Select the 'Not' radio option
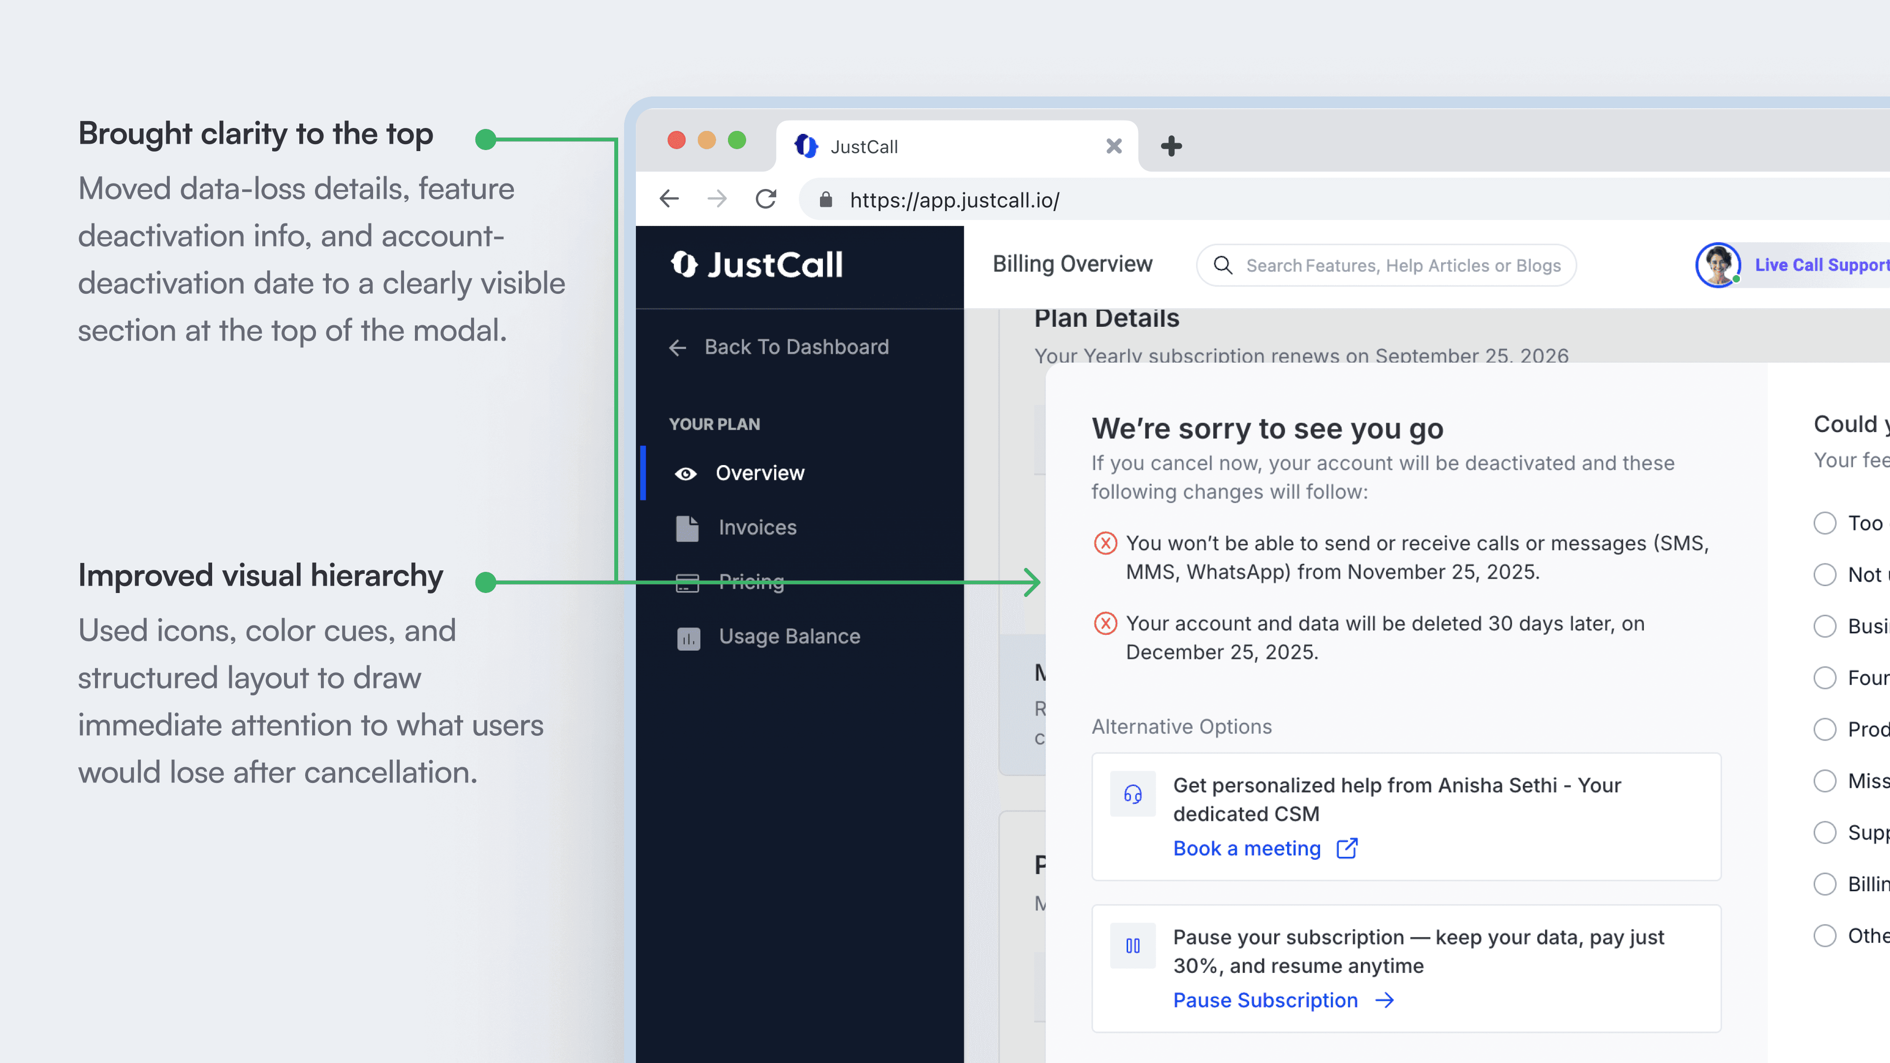1890x1063 pixels. 1825,574
